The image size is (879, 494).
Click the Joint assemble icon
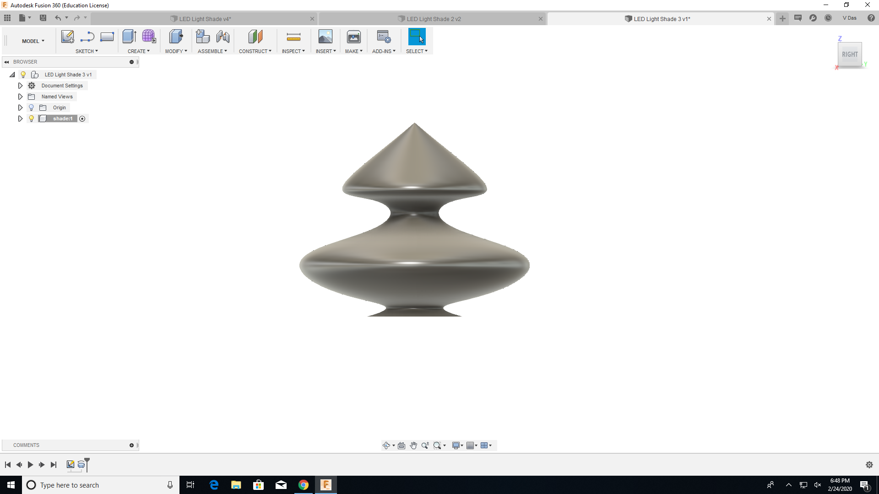tap(223, 37)
